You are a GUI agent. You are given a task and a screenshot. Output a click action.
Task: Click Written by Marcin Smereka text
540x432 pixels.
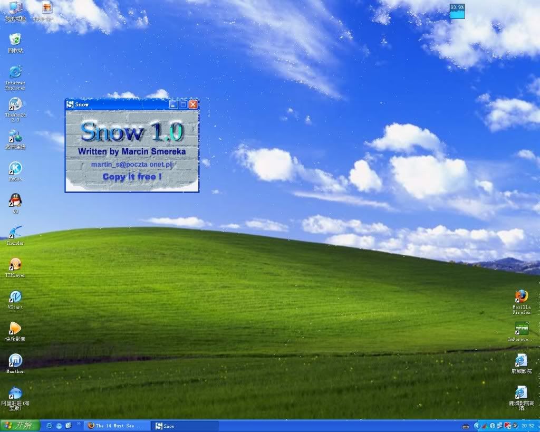pos(131,151)
